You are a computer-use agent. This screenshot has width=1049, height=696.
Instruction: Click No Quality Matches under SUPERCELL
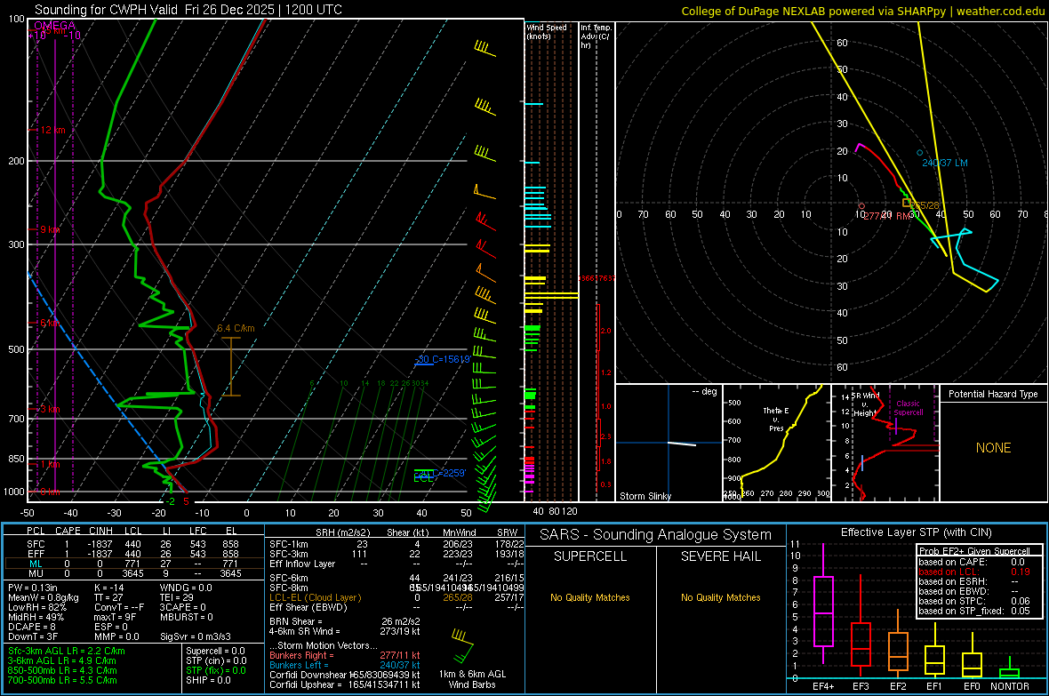590,597
